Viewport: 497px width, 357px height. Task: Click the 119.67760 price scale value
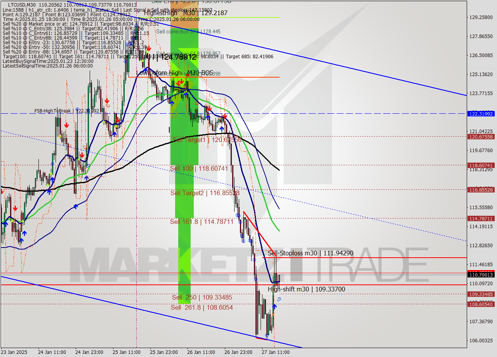coord(481,151)
